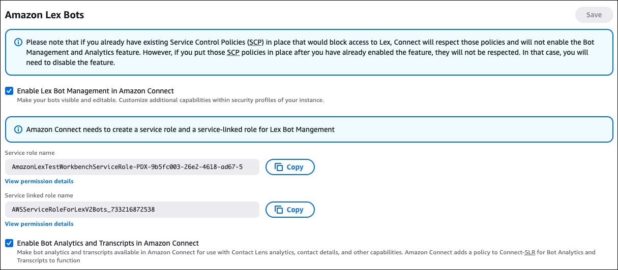Click the copy icon for the service role name
Image resolution: width=618 pixels, height=270 pixels.
point(279,167)
